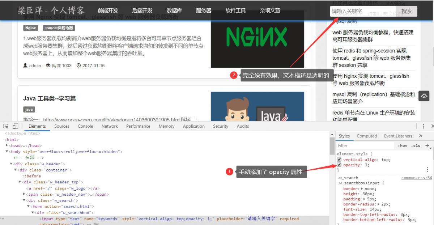Open the Audits tab
Image resolution: width=434 pixels, height=225 pixels.
coord(243,126)
